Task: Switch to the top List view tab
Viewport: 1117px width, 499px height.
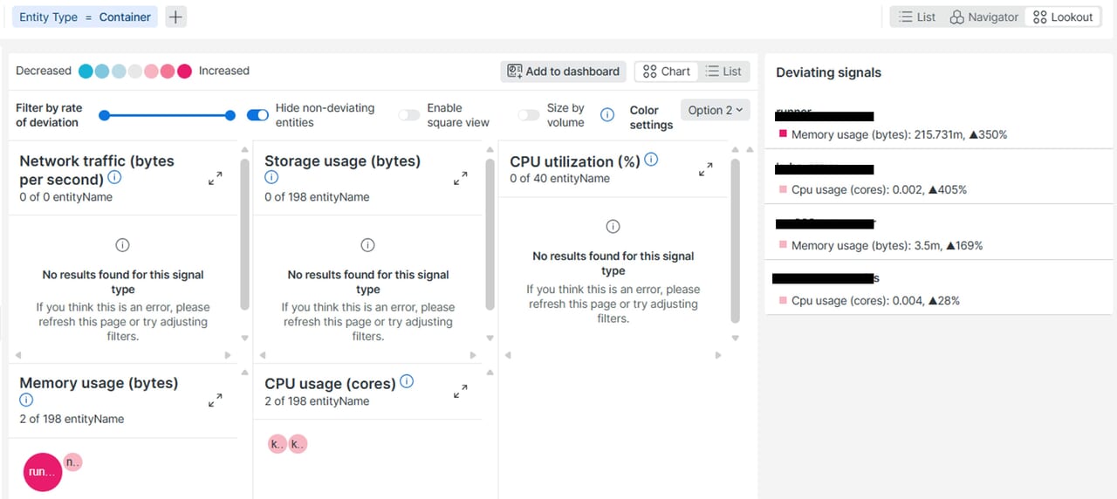Action: click(916, 17)
